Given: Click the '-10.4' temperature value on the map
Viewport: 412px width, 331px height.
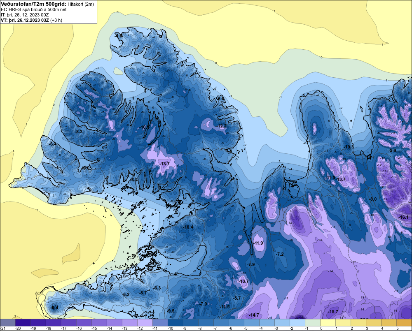Looking at the screenshot, I should [188, 227].
